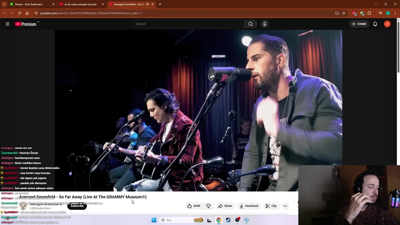Open Avenged Sevenfold channel avatar
The height and width of the screenshot is (225, 400).
(23, 206)
